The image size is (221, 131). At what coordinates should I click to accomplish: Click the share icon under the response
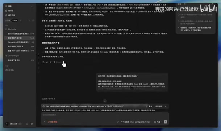coord(54,62)
